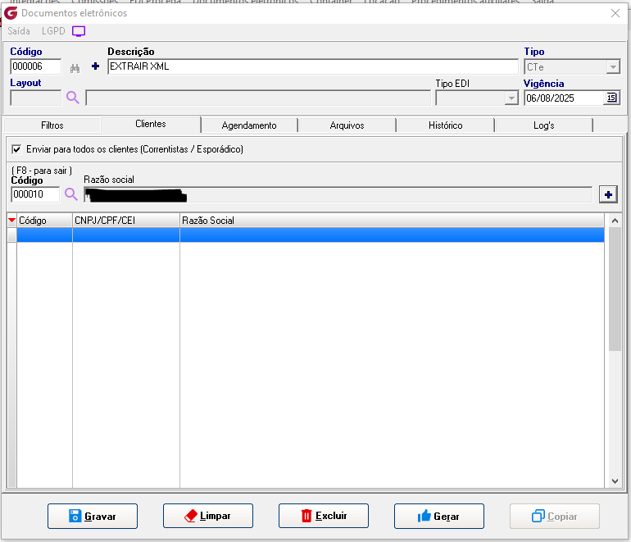631x542 pixels.
Task: Open the Agendamento tab
Action: tap(249, 125)
